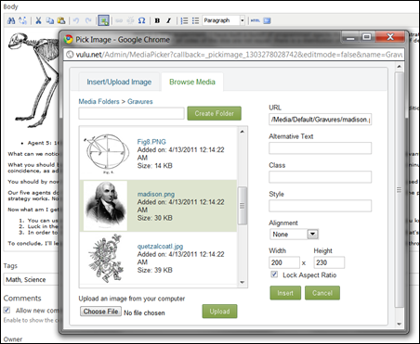Minimize the Pick Image Chrome window

coord(350,38)
